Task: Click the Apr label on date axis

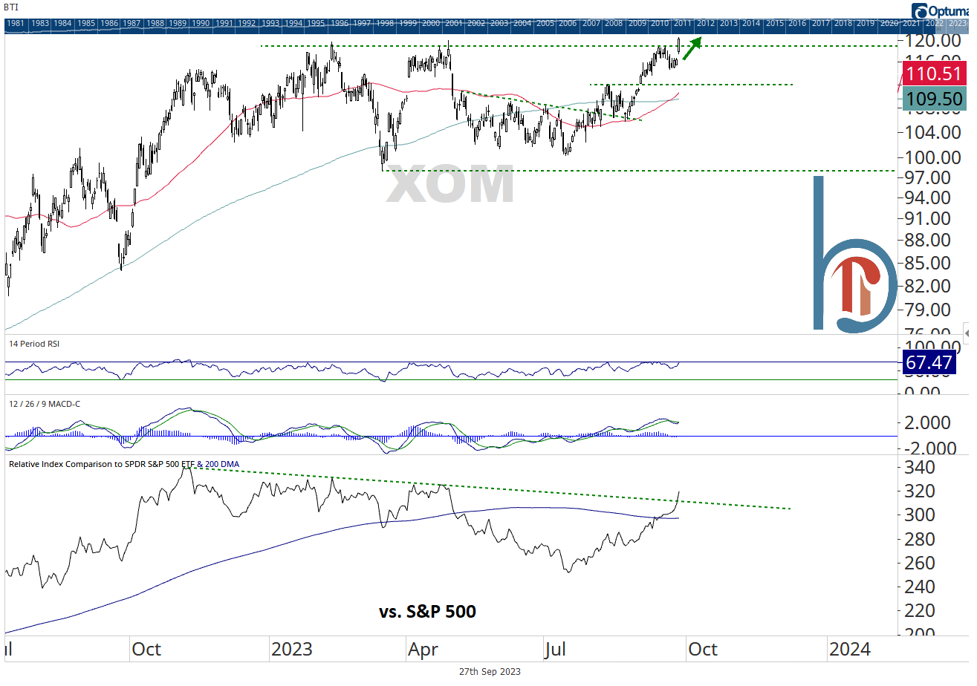Action: point(423,649)
